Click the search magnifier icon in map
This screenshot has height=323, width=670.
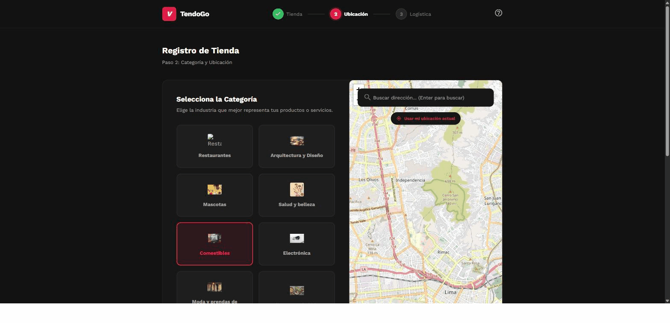367,98
